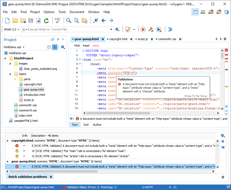The width and height of the screenshot is (231, 190).
Task: Select the Text editing mode
Action: [x=75, y=125]
